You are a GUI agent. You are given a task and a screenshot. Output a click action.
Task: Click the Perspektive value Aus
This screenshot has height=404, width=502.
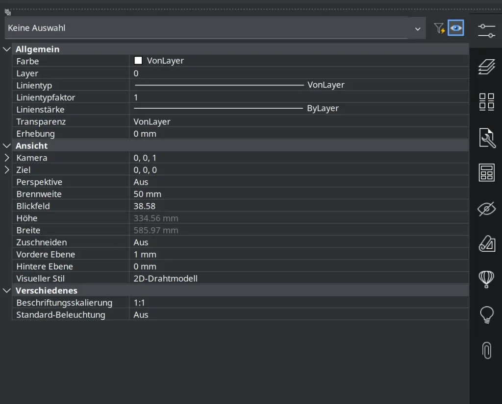tap(299, 182)
